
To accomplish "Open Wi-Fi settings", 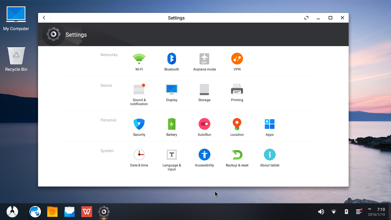I will (139, 61).
